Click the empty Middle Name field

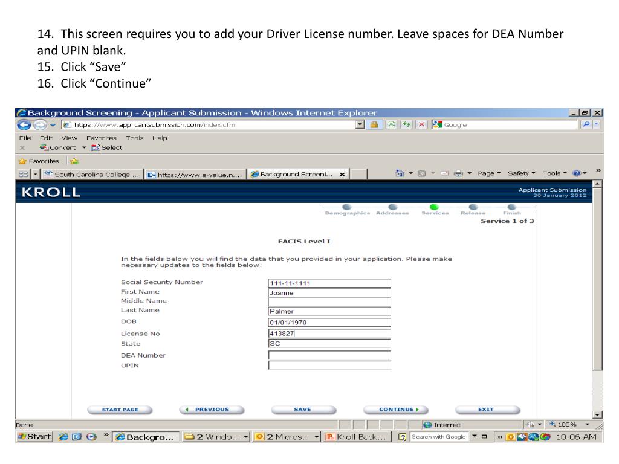coord(329,302)
